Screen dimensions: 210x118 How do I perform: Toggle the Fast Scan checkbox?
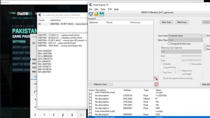click(161, 72)
